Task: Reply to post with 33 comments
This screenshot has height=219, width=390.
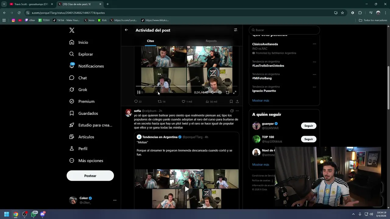Action: pyautogui.click(x=138, y=102)
